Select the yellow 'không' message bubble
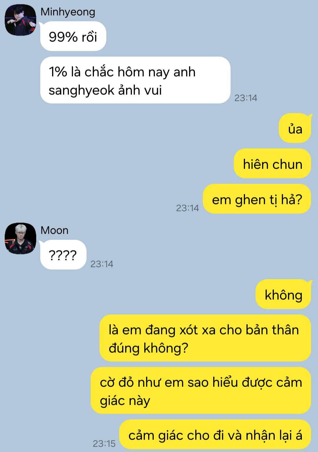This screenshot has height=452, width=318. (283, 294)
